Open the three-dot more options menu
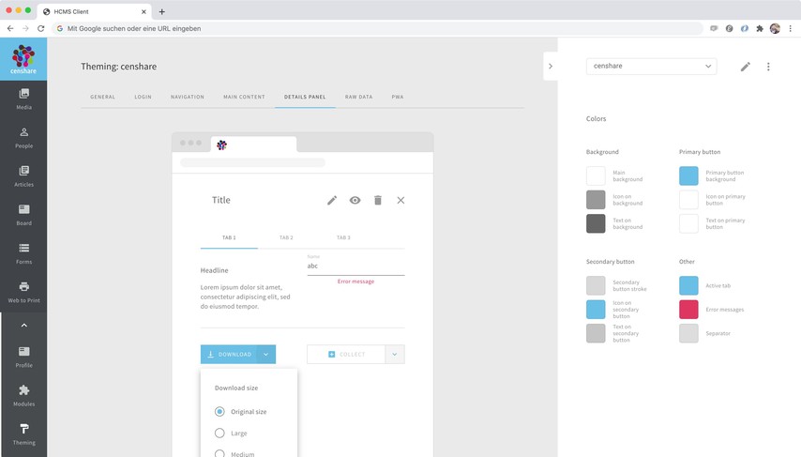 (768, 67)
